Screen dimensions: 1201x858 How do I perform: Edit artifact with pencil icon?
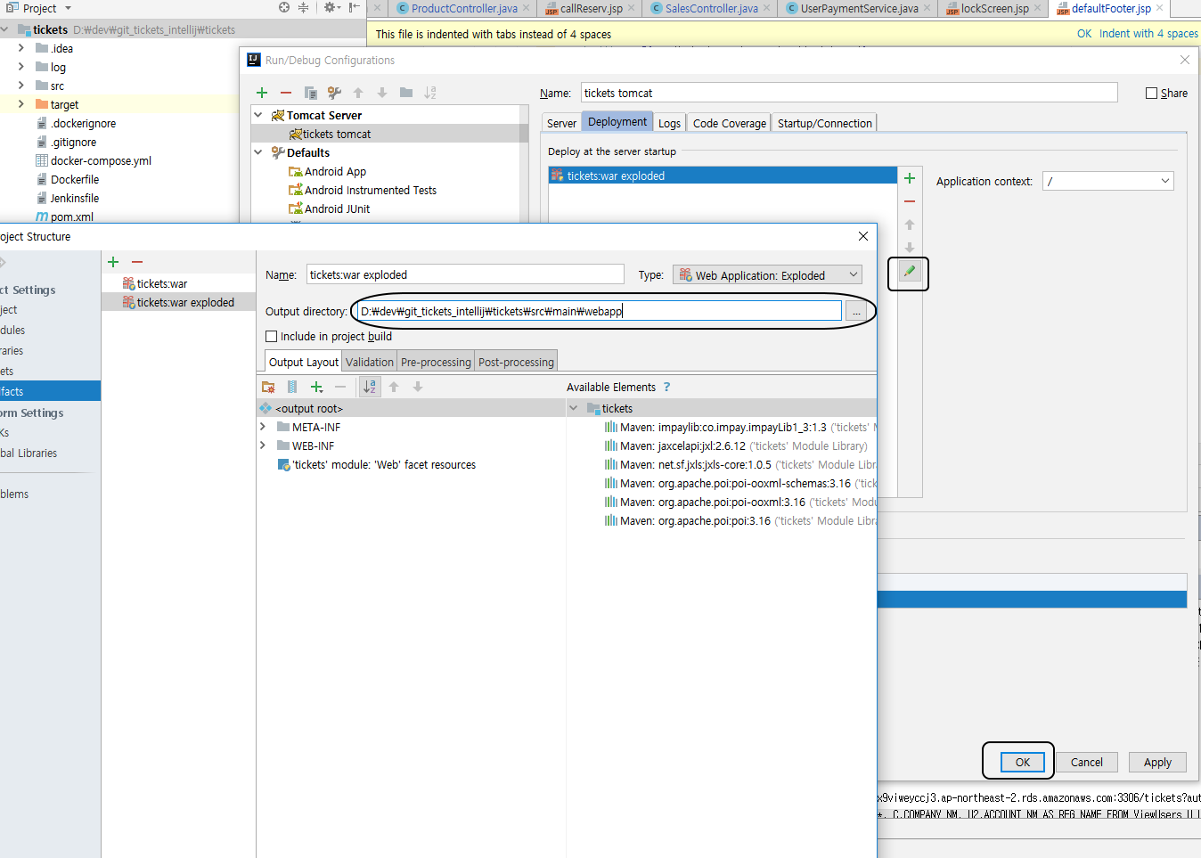coord(910,272)
